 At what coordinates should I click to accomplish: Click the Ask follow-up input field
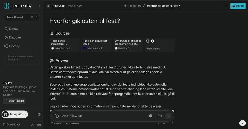102,116
